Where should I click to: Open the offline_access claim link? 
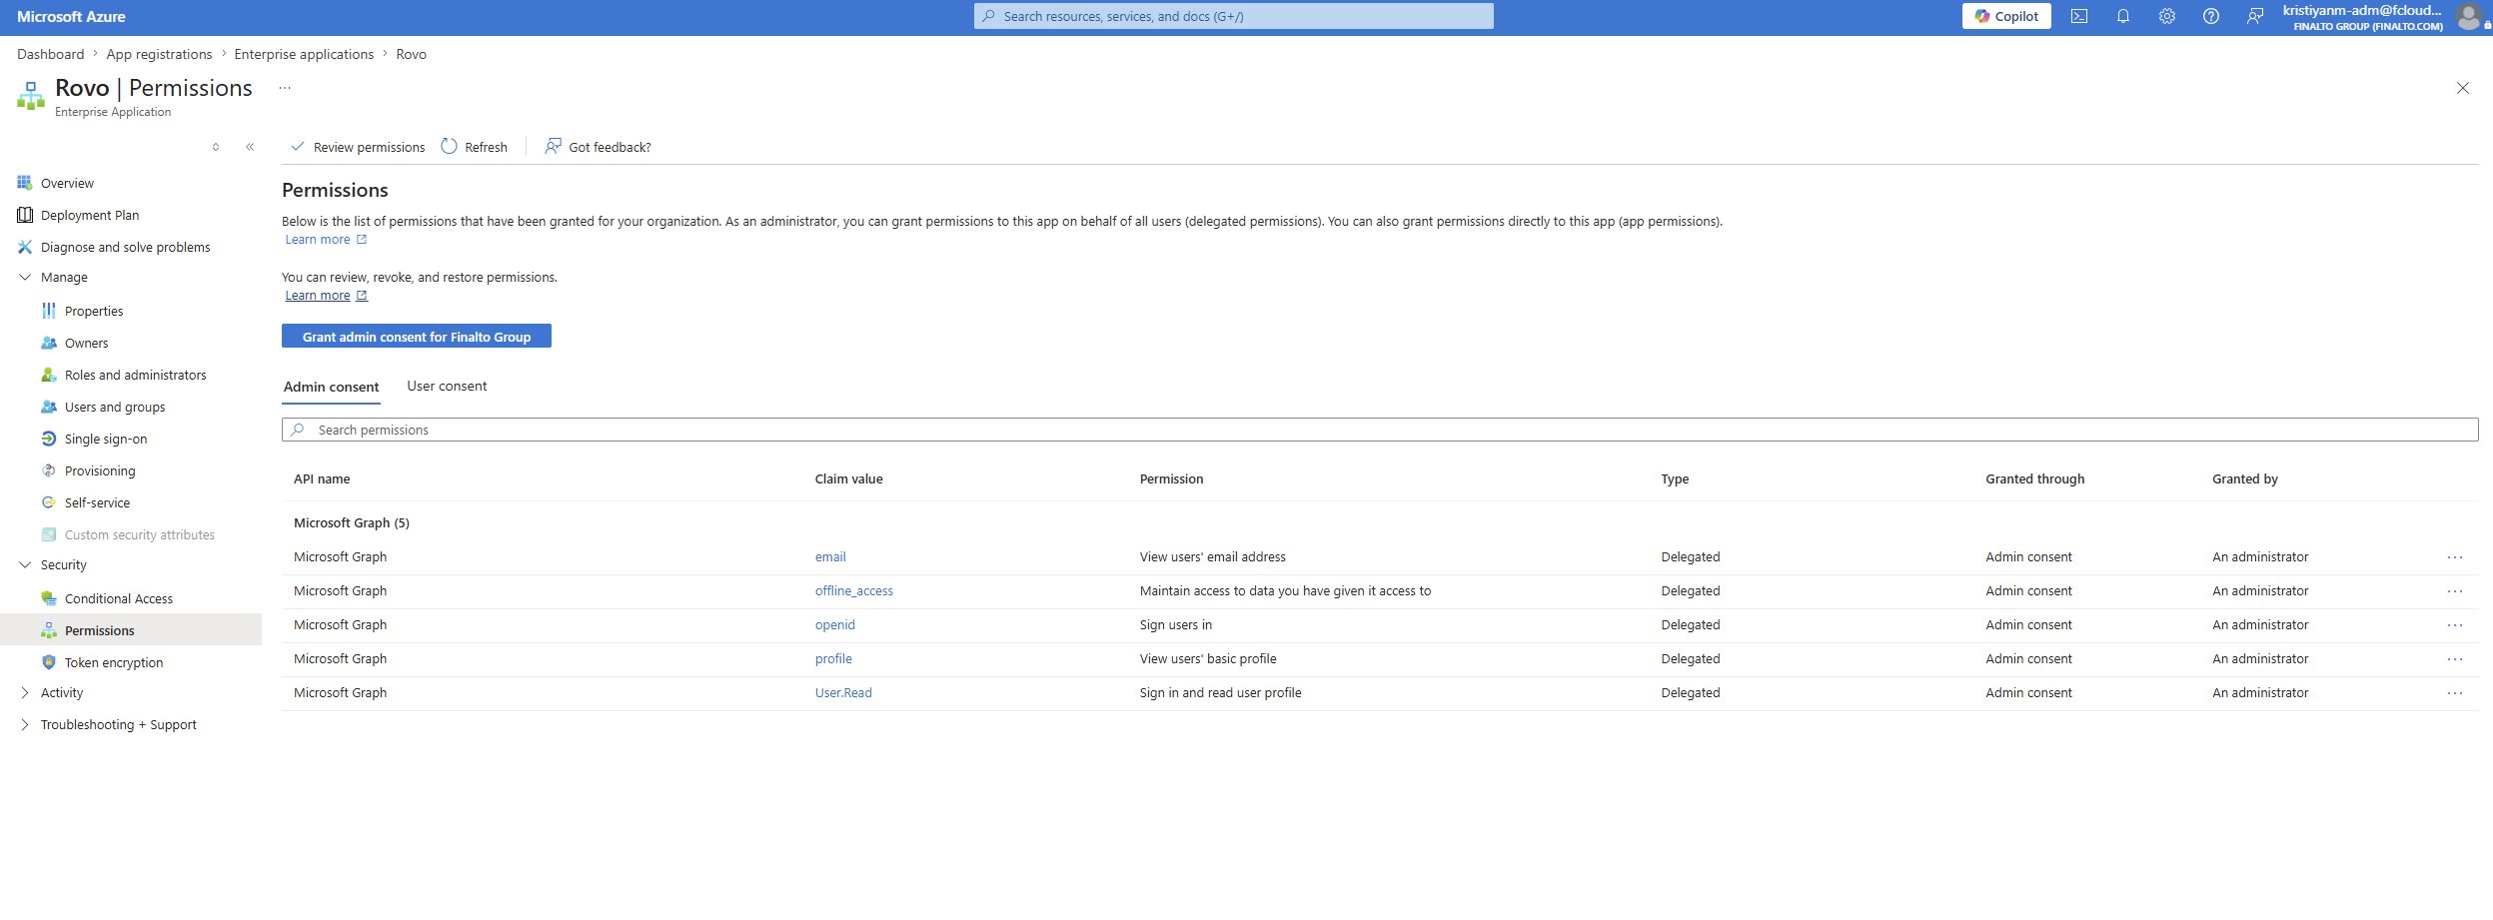[x=854, y=590]
